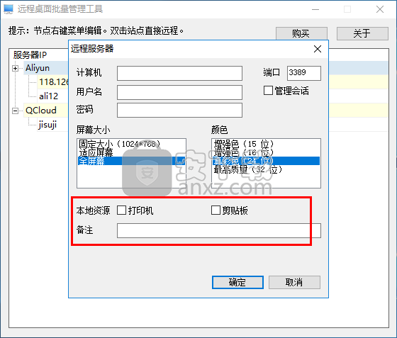The width and height of the screenshot is (397, 338).
Task: Click the 购买 button
Action: pyautogui.click(x=301, y=33)
